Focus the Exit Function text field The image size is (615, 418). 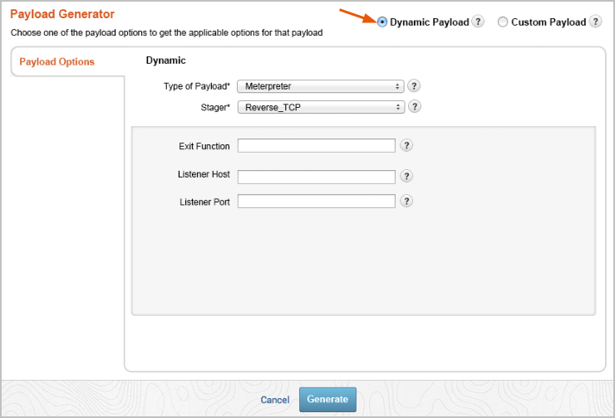(316, 146)
